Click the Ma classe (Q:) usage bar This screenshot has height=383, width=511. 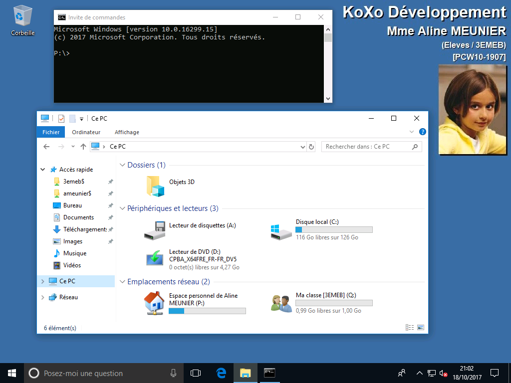click(334, 303)
